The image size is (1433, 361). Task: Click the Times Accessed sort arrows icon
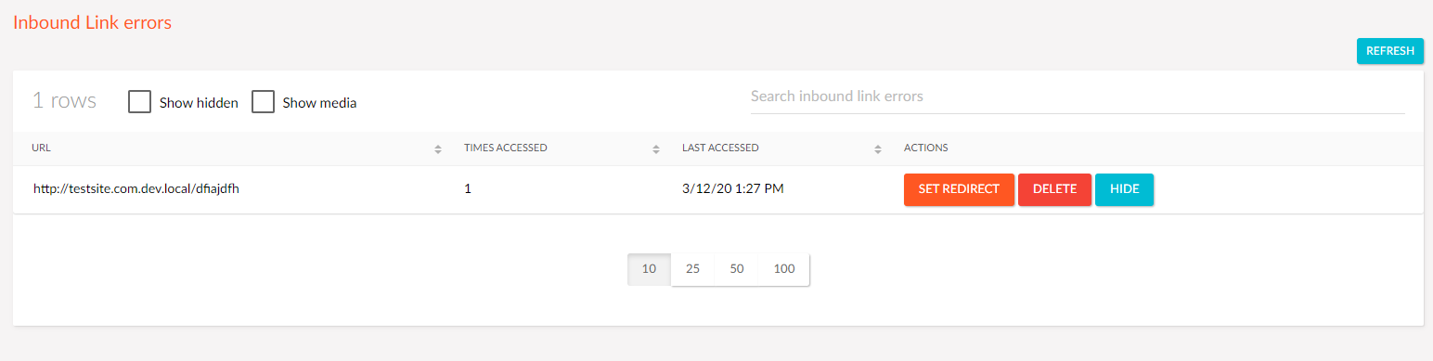coord(656,148)
